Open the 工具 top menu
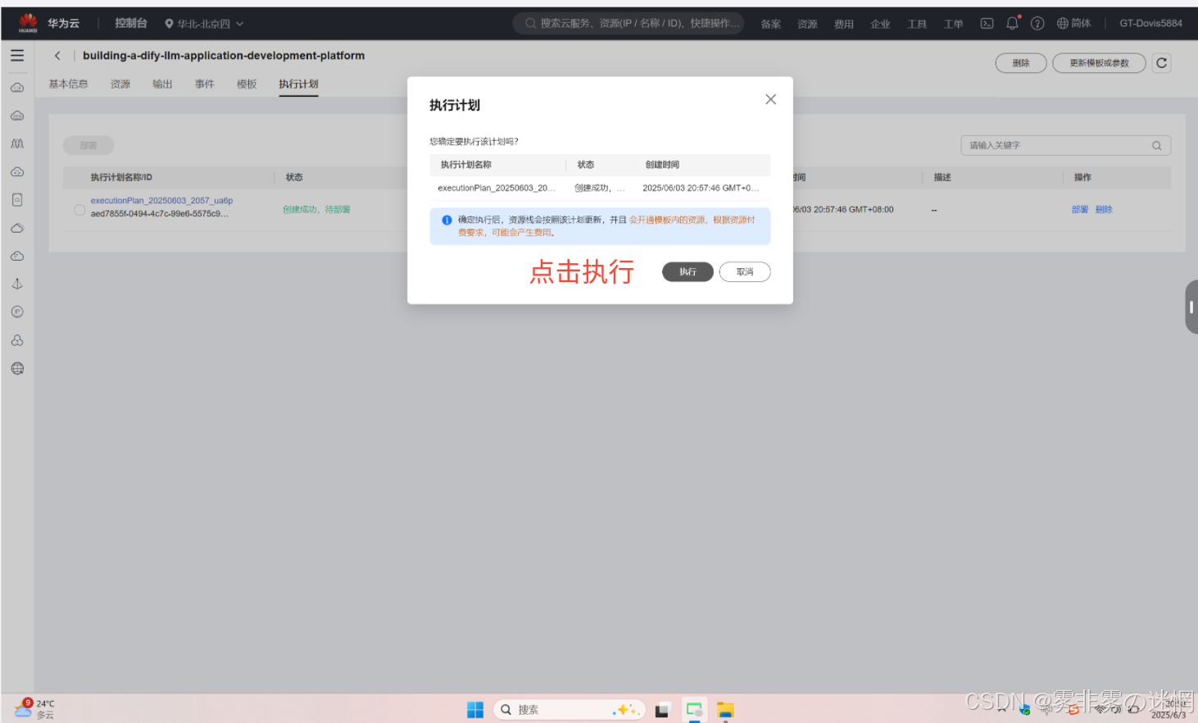 917,24
